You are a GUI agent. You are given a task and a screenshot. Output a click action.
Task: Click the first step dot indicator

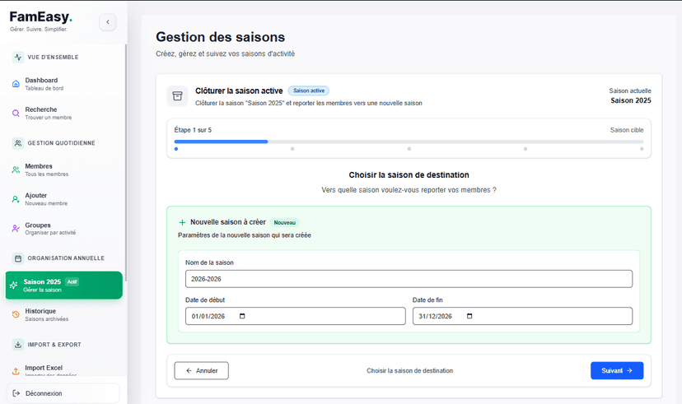(176, 149)
